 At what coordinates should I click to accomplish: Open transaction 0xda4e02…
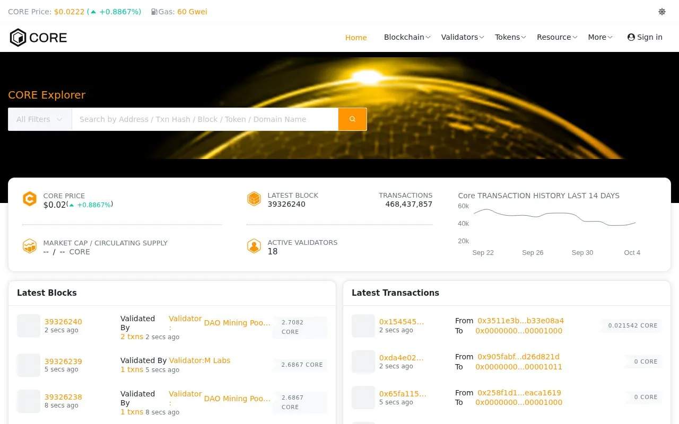(x=402, y=358)
